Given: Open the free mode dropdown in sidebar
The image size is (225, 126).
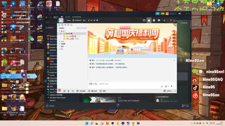Looking at the screenshot, I should [x=61, y=28].
